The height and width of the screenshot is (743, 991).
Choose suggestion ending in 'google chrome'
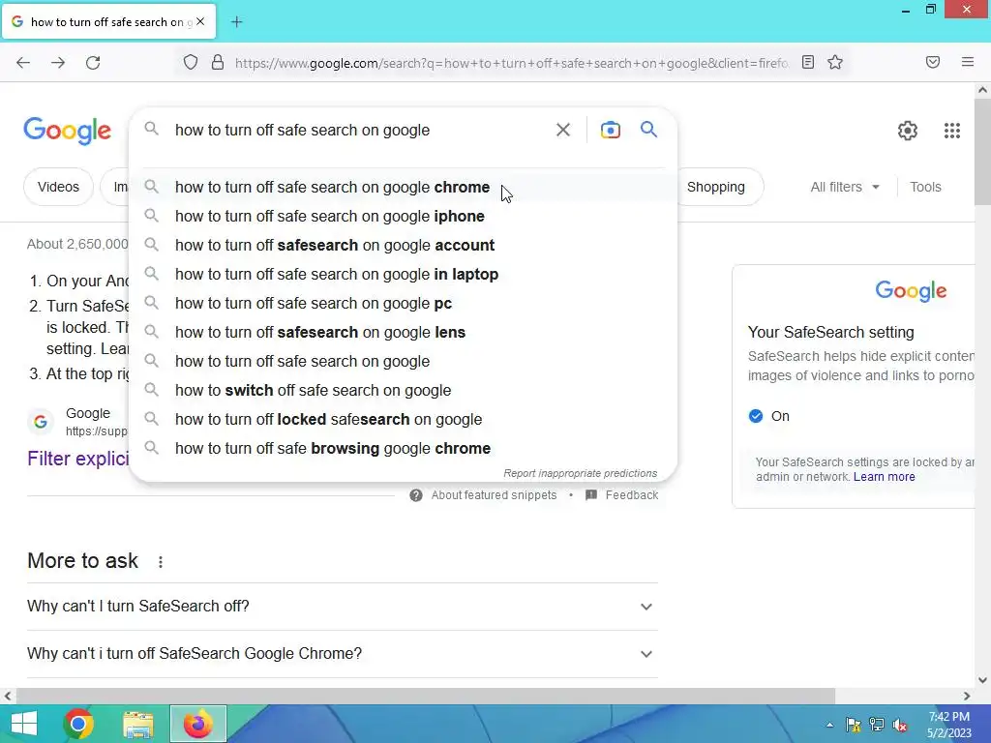tap(404, 187)
